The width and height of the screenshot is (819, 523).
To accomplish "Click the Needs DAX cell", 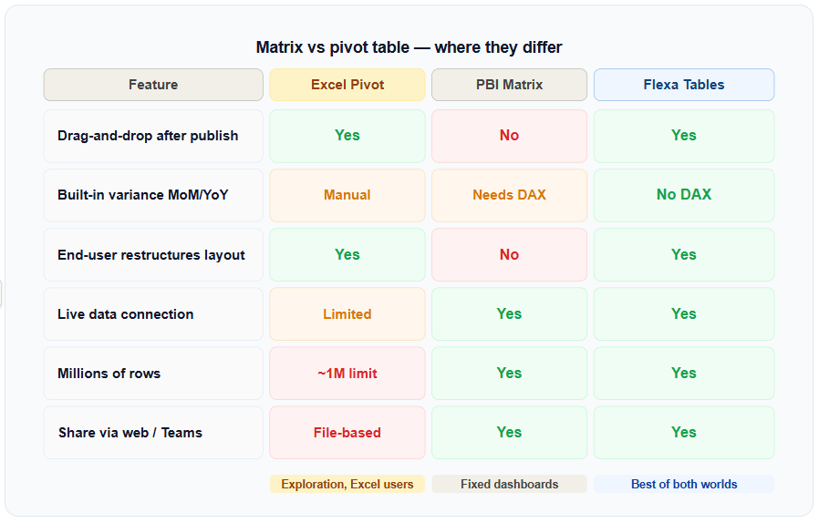I will pyautogui.click(x=509, y=195).
